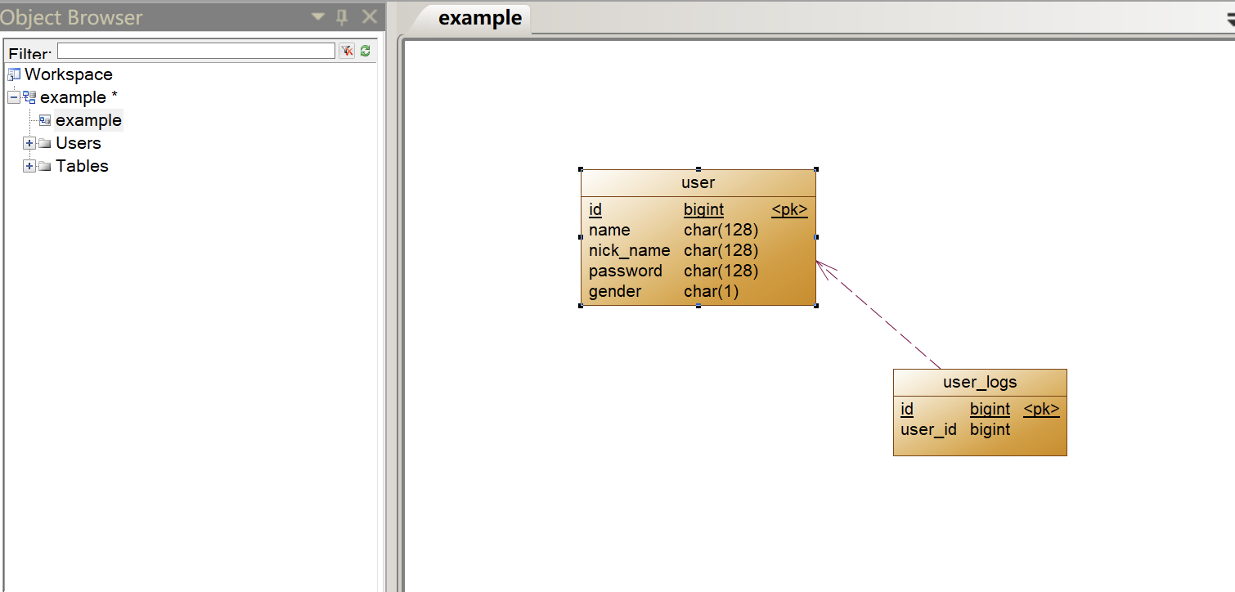Select the user table header
This screenshot has width=1235, height=592.
[x=698, y=183]
